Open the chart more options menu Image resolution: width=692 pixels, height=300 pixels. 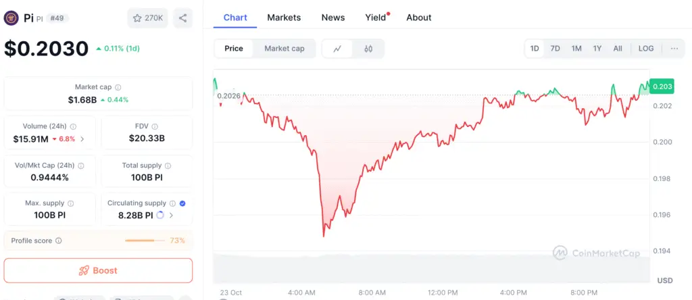point(674,49)
